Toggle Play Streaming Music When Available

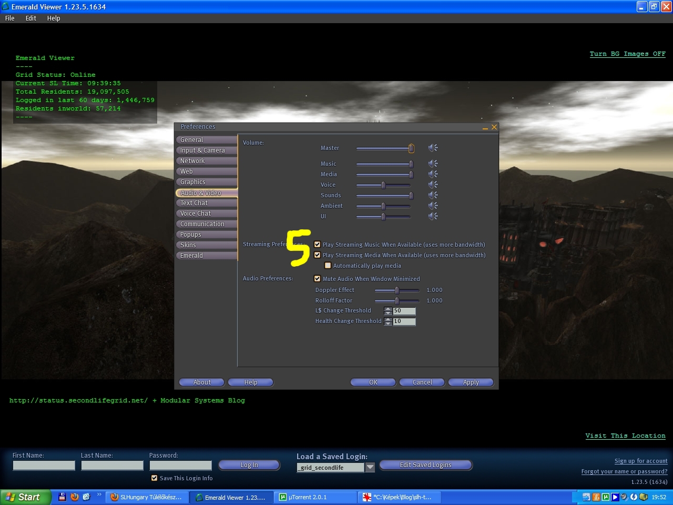pyautogui.click(x=317, y=244)
